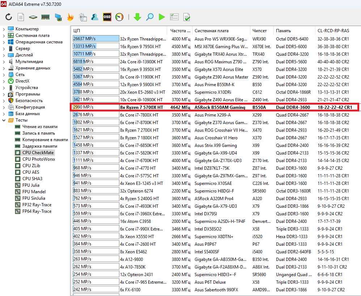Click the memory module toolbar icon
Image resolution: width=361 pixels, height=296 pixels.
pyautogui.click(x=45, y=17)
